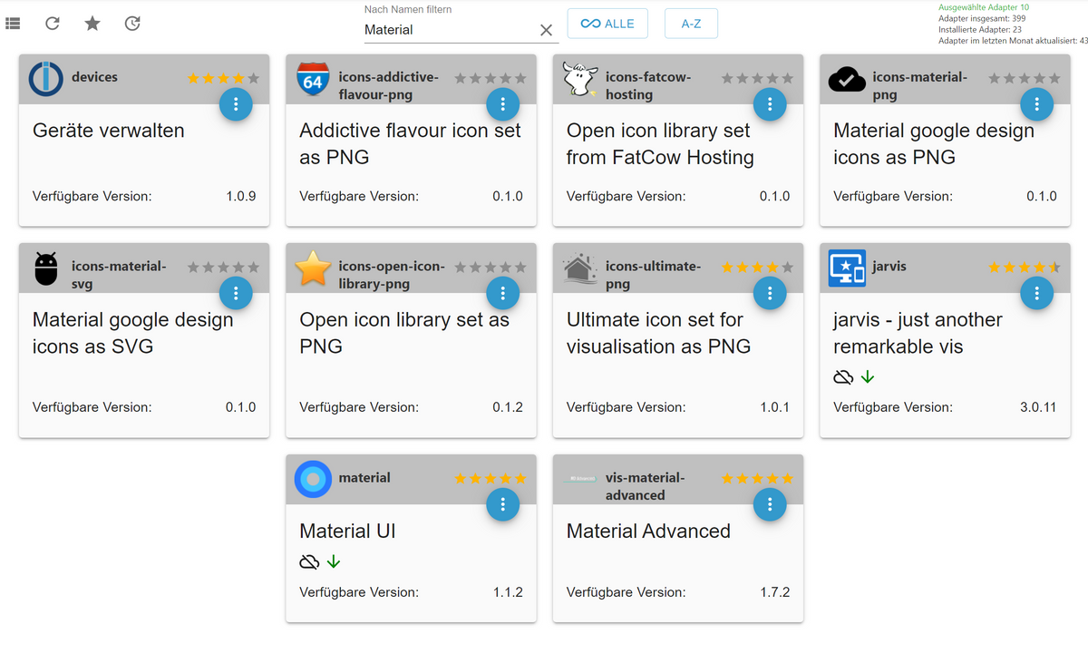Click the cloud checkmark icons-material-png logo
The image size is (1088, 663).
tap(847, 80)
